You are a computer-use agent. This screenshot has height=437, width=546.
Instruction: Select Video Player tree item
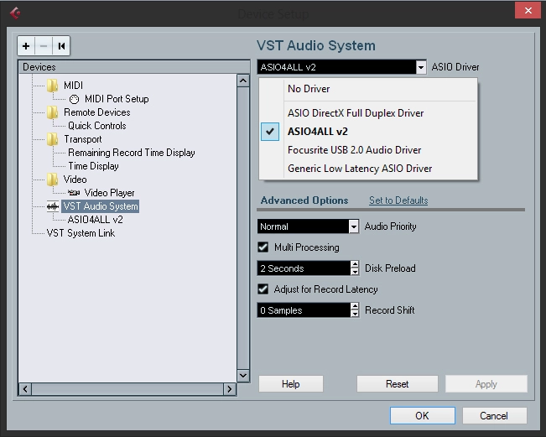coord(109,193)
